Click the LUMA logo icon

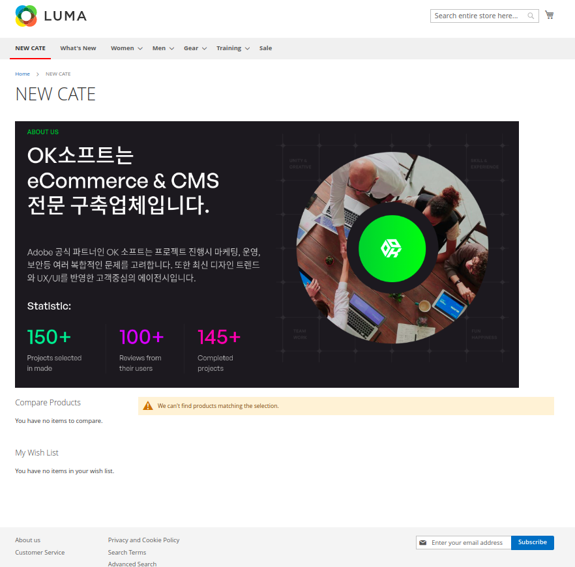click(x=26, y=16)
